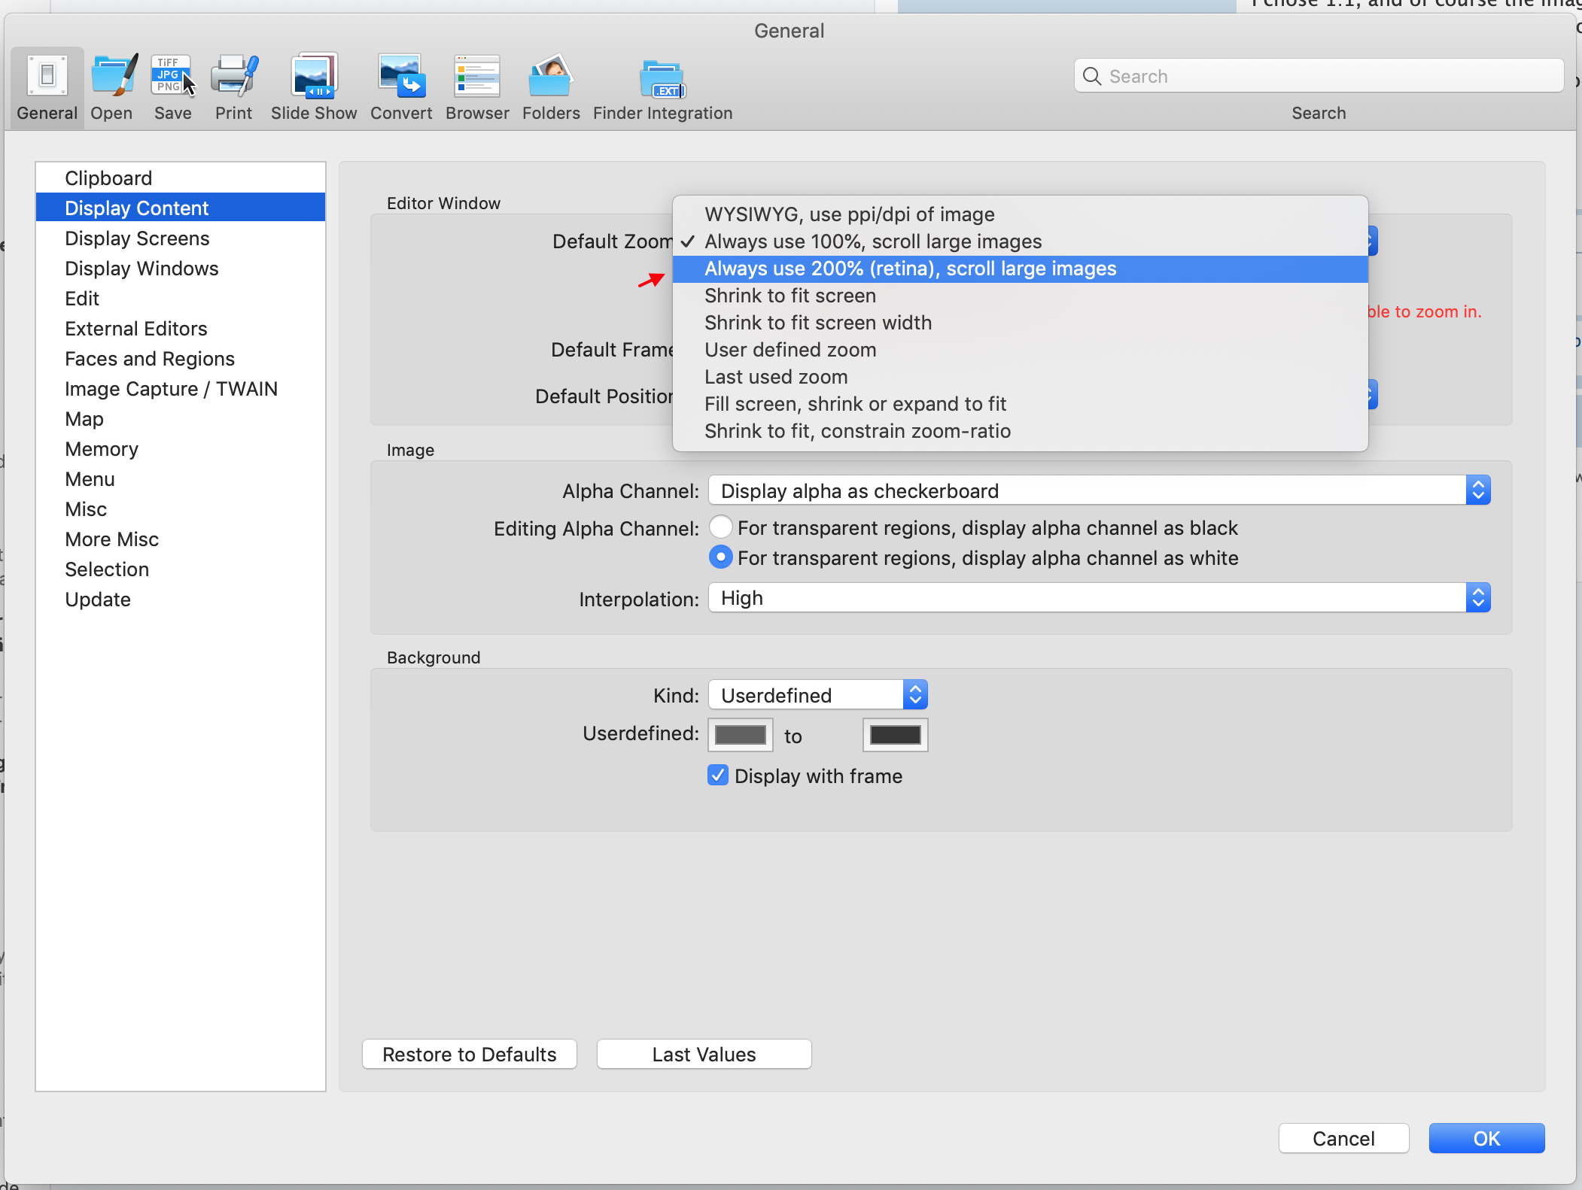Open the Background Kind dropdown
The image size is (1582, 1190).
tap(818, 695)
